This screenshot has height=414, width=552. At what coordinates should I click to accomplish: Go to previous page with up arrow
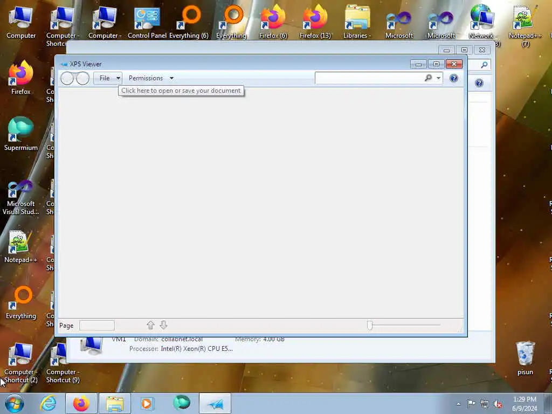[151, 325]
